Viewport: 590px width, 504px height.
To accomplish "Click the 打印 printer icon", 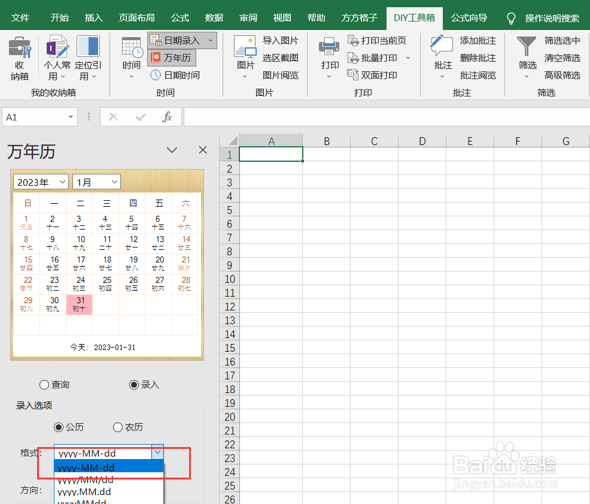I will (329, 47).
